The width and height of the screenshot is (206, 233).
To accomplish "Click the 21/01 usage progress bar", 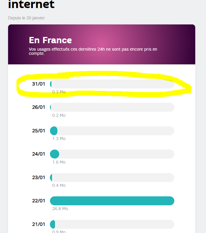I will pyautogui.click(x=112, y=224).
